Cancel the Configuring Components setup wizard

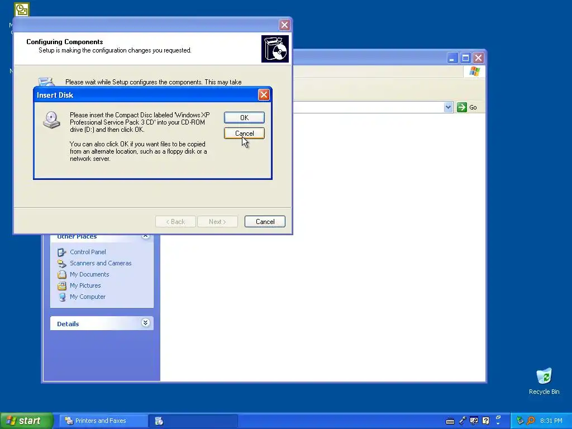coord(265,221)
